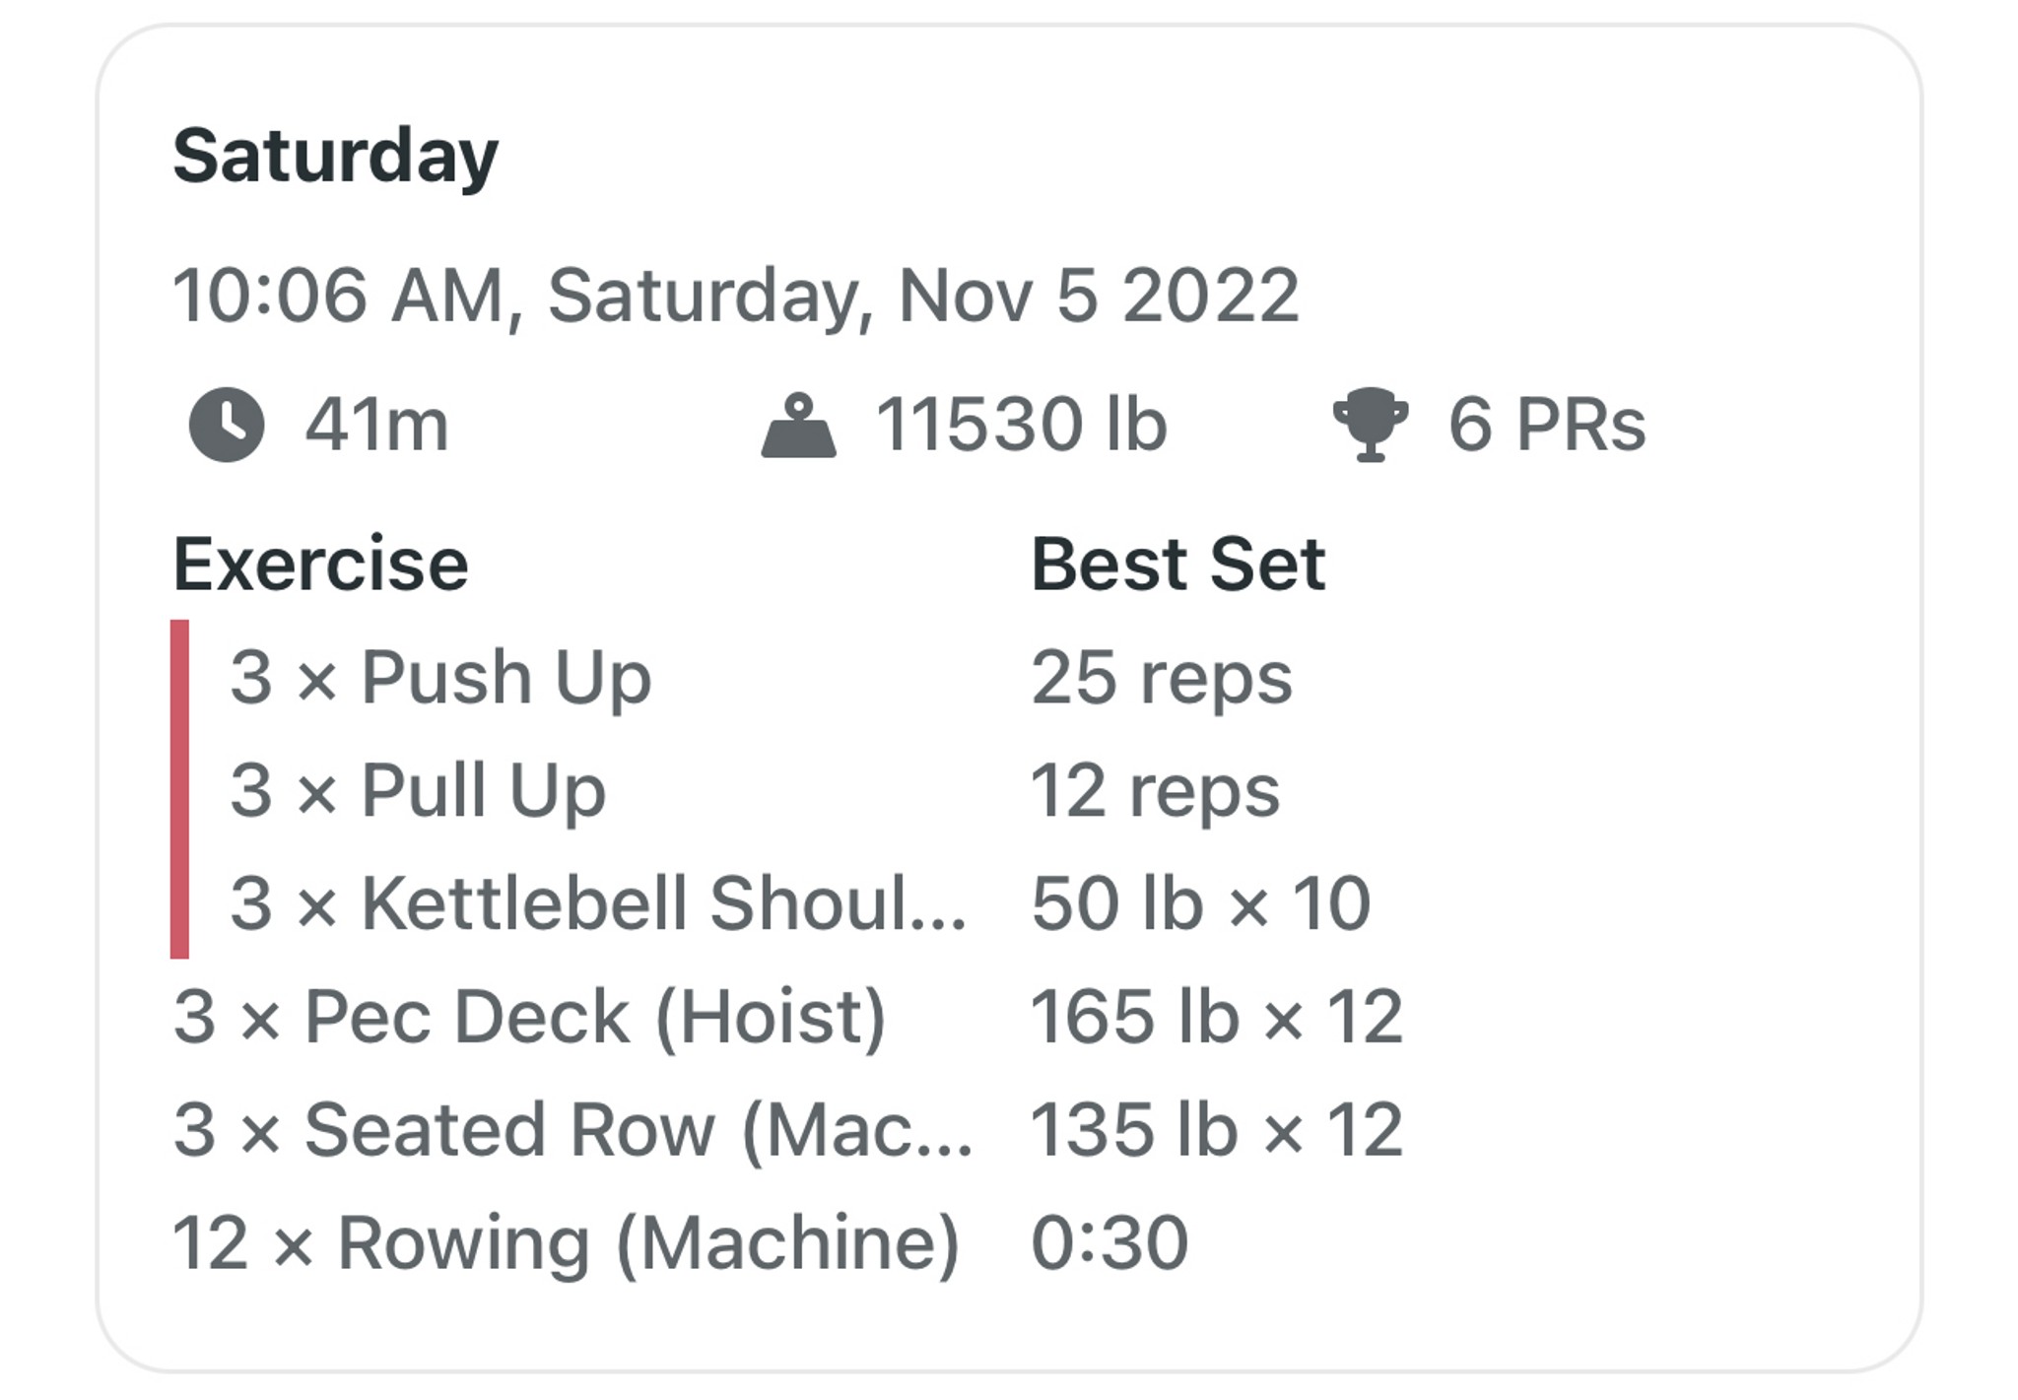Viewport: 2018px width, 1400px height.
Task: Expand the truncated Kettlebell Shoul... exercise
Action: click(x=598, y=903)
